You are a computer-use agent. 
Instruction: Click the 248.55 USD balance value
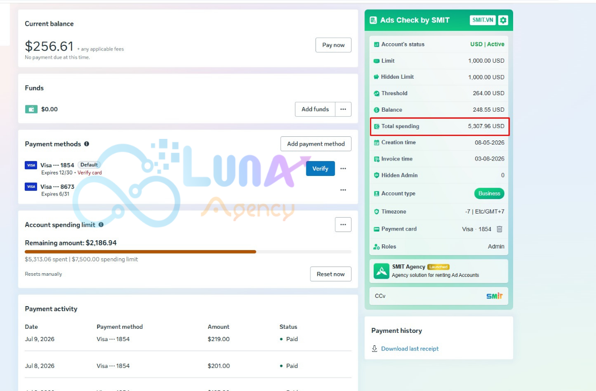[x=488, y=110]
